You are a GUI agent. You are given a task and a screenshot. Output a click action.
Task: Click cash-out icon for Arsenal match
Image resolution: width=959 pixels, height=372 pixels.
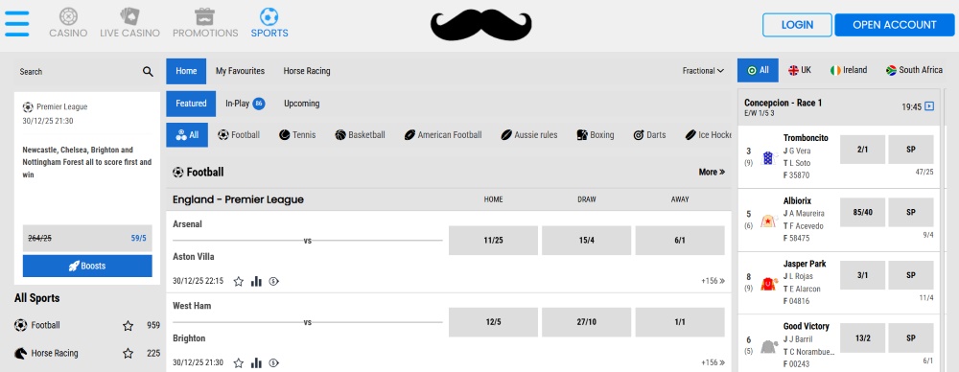[274, 282]
